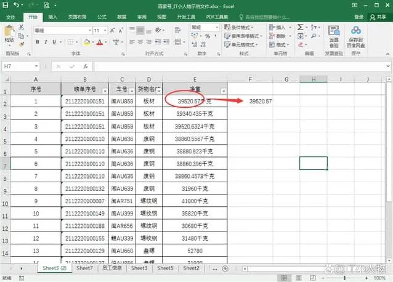Image resolution: width=393 pixels, height=282 pixels.
Task: Apply Percent Style format
Action: [x=208, y=36]
